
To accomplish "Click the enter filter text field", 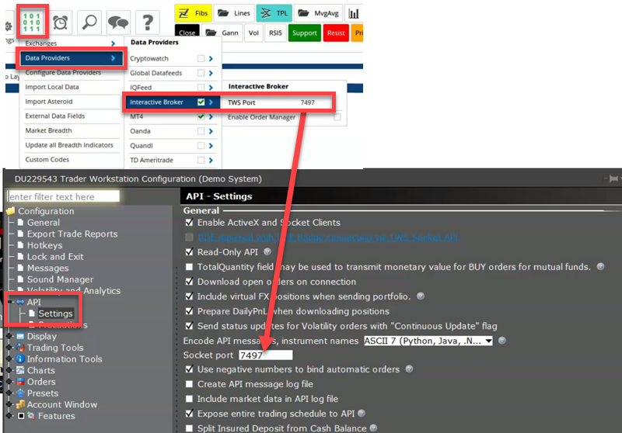I will tap(64, 196).
